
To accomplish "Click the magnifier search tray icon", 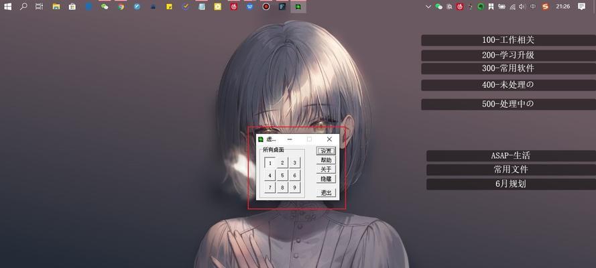I will coord(449,7).
